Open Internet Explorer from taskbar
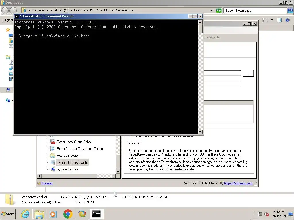Image resolution: width=294 pixels, height=220 pixels. (25, 214)
